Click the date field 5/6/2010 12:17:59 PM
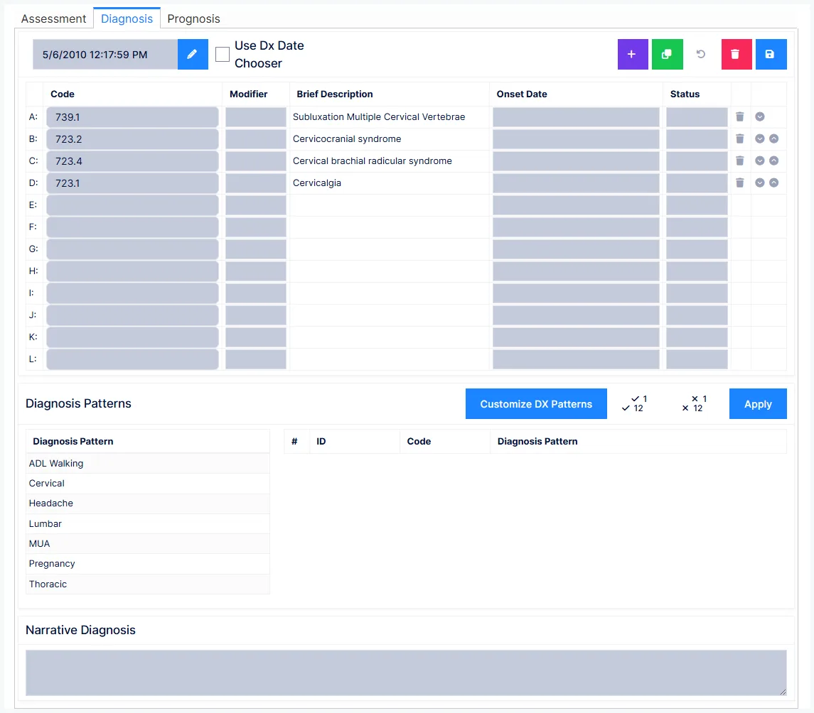The image size is (814, 713). point(105,54)
